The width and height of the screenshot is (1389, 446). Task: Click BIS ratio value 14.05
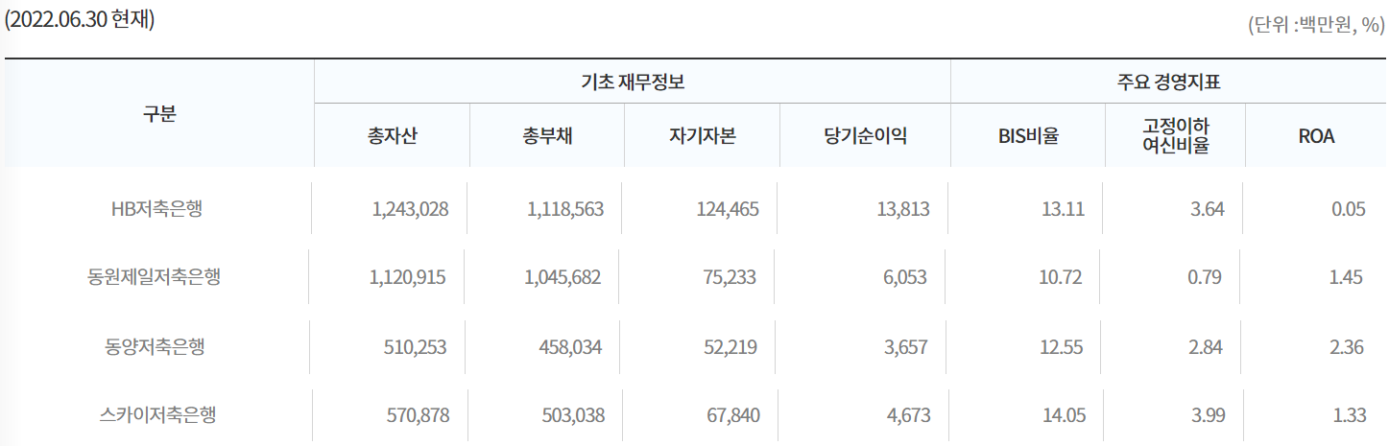(x=1064, y=415)
